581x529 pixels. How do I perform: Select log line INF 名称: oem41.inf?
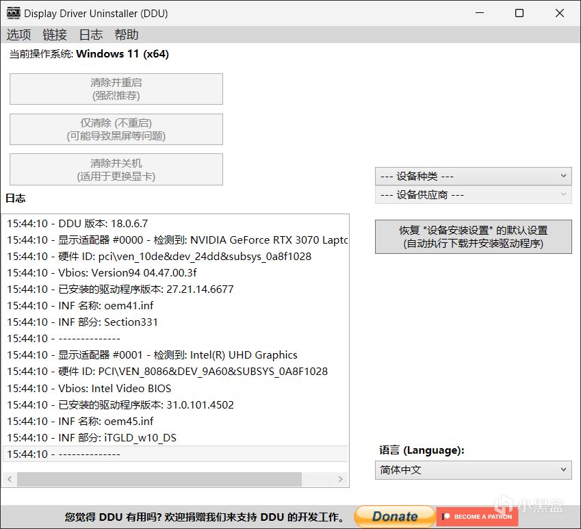pyautogui.click(x=176, y=306)
